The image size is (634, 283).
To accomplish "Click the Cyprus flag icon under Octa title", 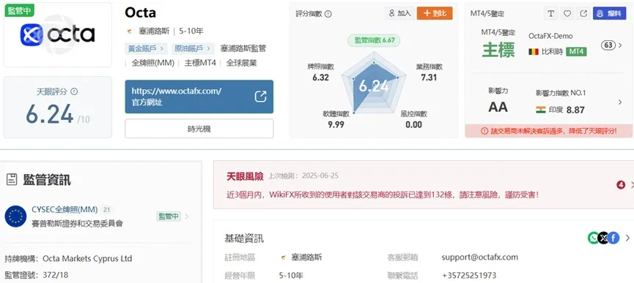I will click(x=130, y=31).
